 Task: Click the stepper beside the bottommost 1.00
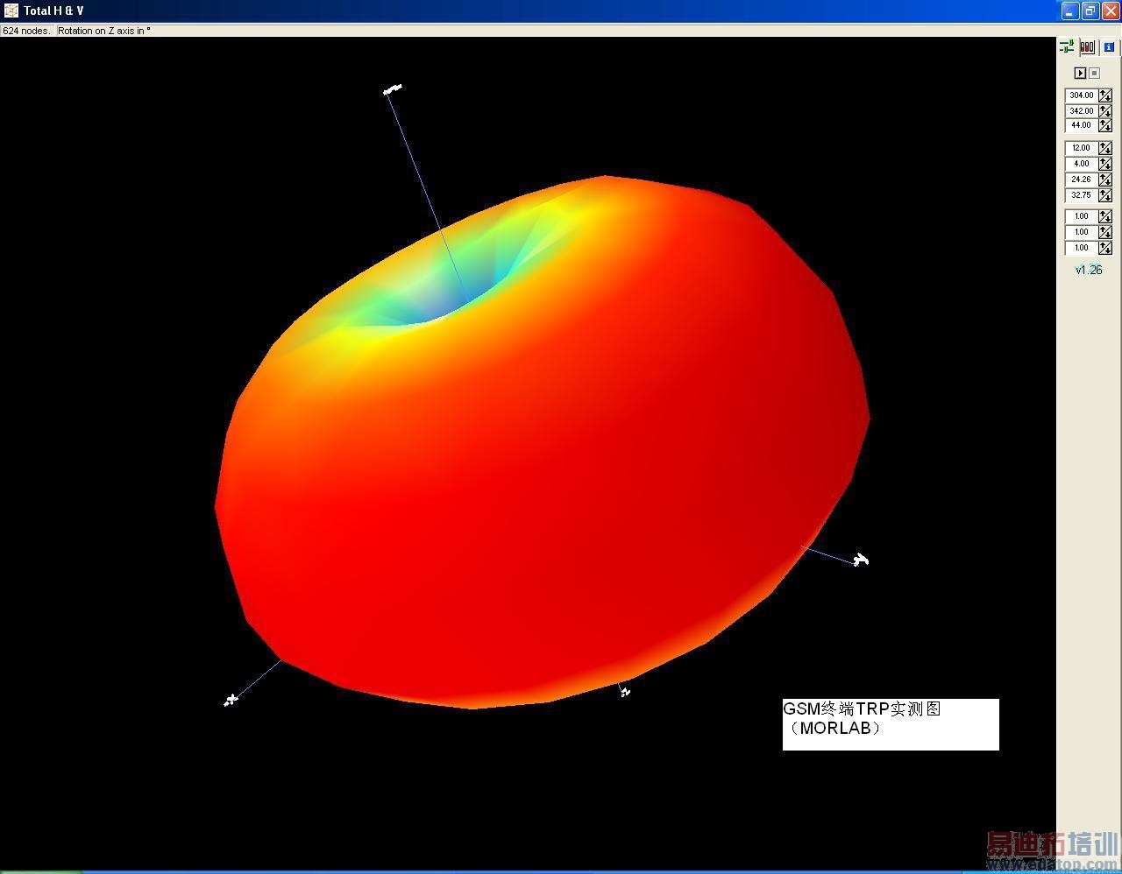(1105, 248)
